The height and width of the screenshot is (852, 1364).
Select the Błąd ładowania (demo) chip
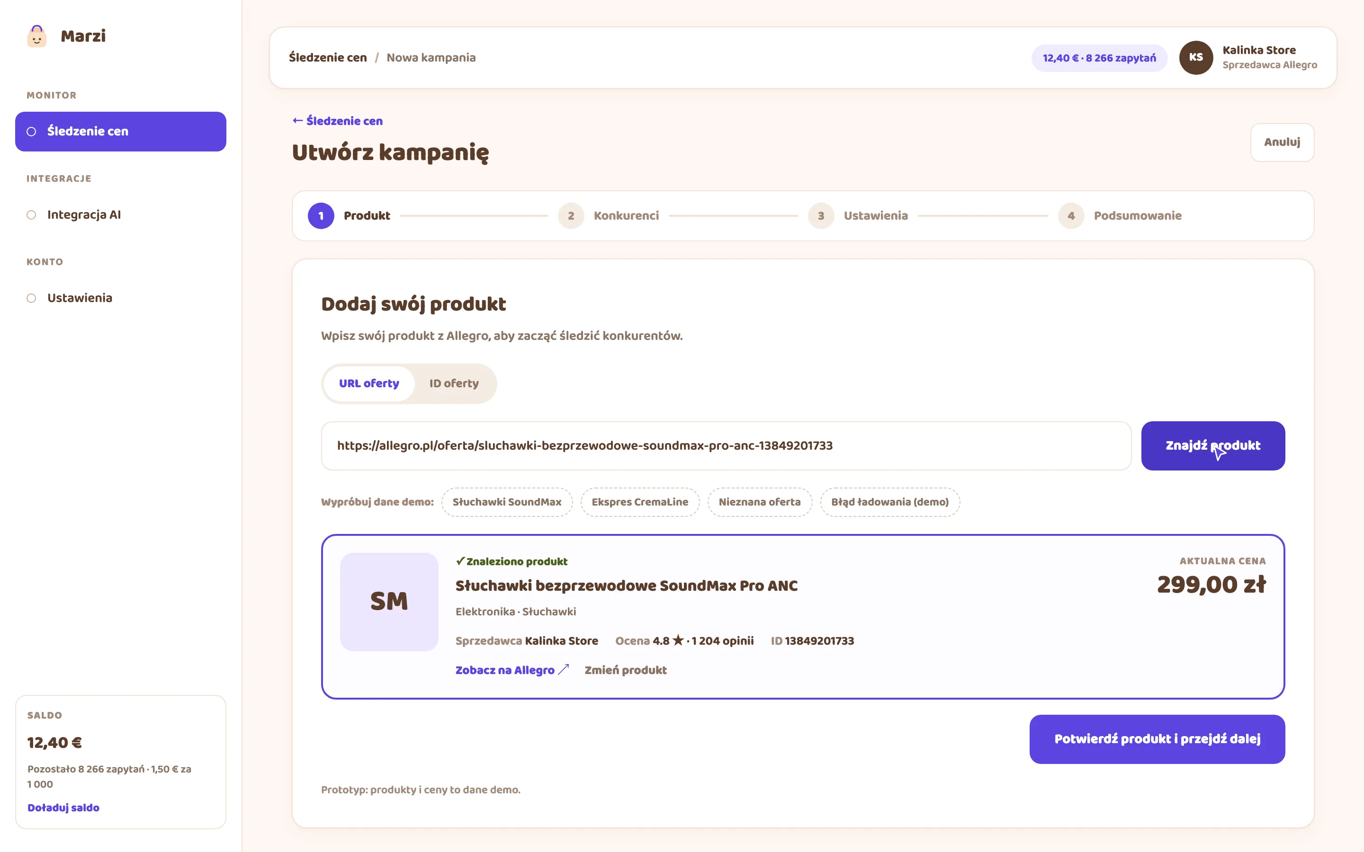889,502
